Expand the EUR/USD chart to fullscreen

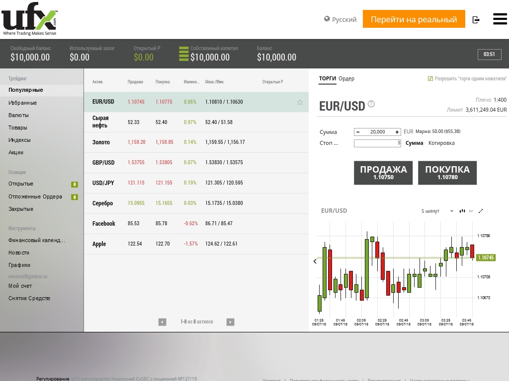point(481,211)
